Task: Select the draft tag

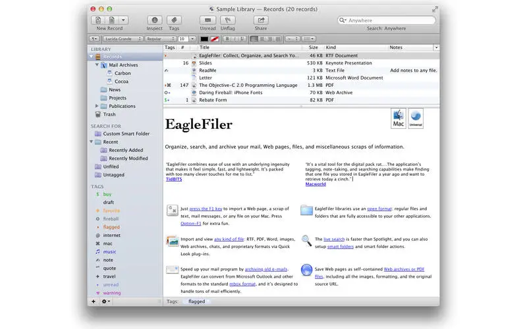Action: pos(108,203)
